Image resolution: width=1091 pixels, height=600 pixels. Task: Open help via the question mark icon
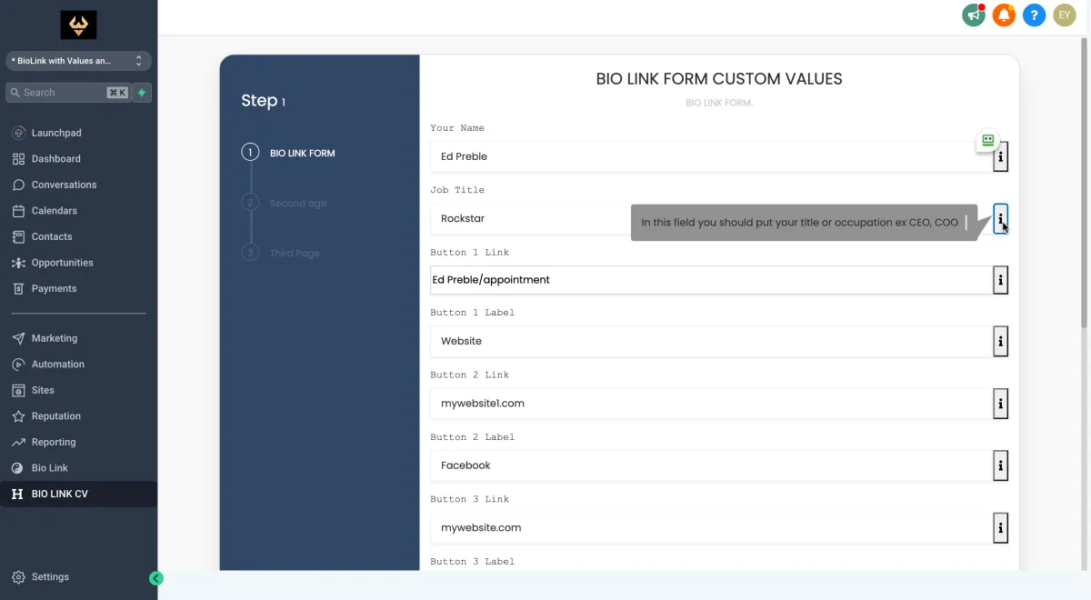(1034, 15)
